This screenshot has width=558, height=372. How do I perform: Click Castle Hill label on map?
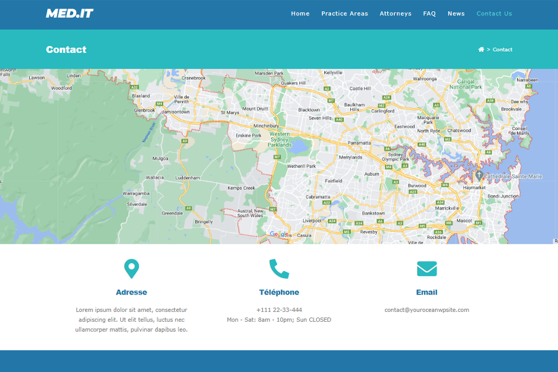coord(360,88)
